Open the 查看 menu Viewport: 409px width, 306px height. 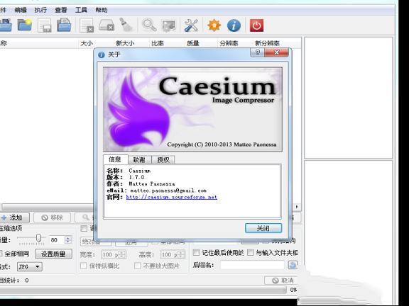click(x=61, y=10)
